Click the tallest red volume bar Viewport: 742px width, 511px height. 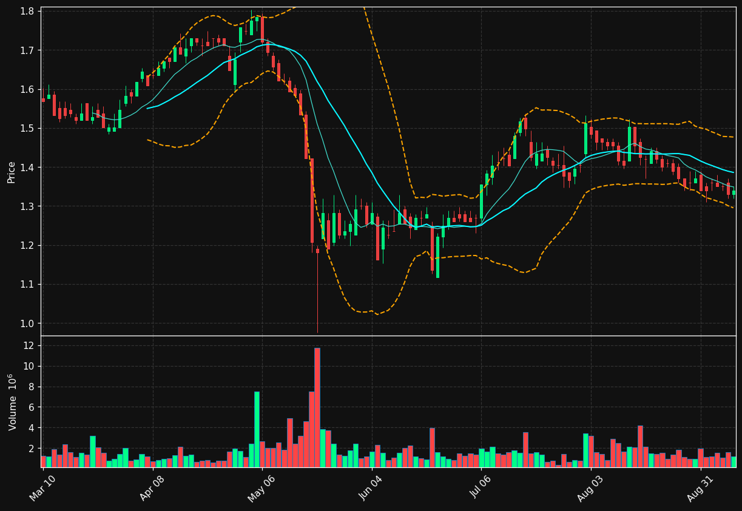[317, 407]
